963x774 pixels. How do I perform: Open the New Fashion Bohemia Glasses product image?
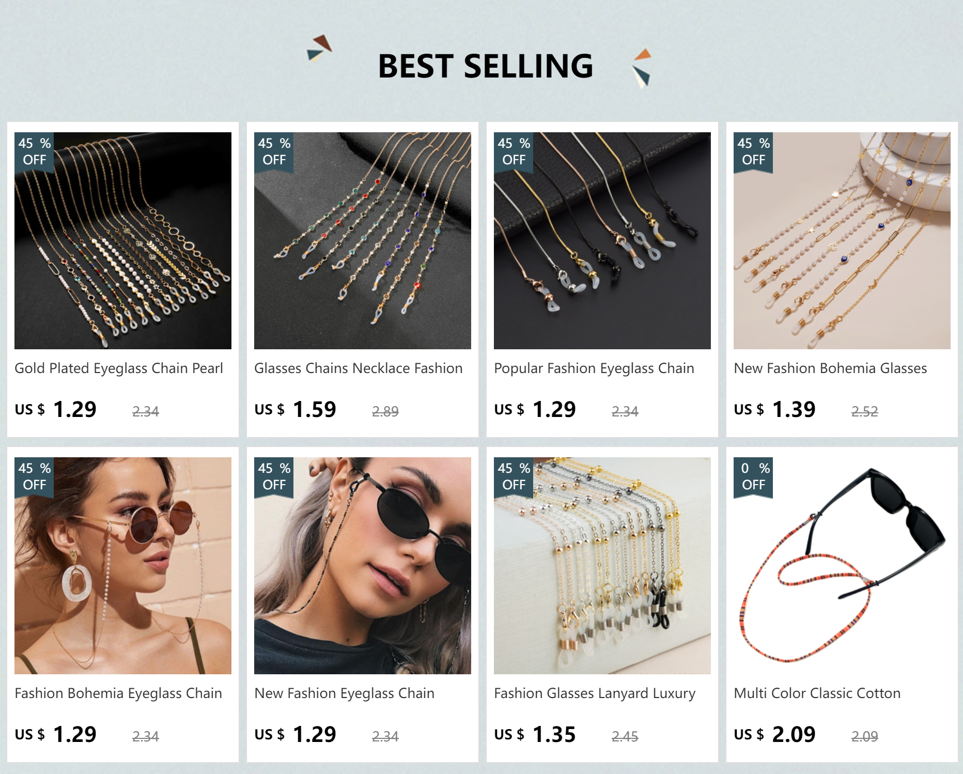(842, 241)
